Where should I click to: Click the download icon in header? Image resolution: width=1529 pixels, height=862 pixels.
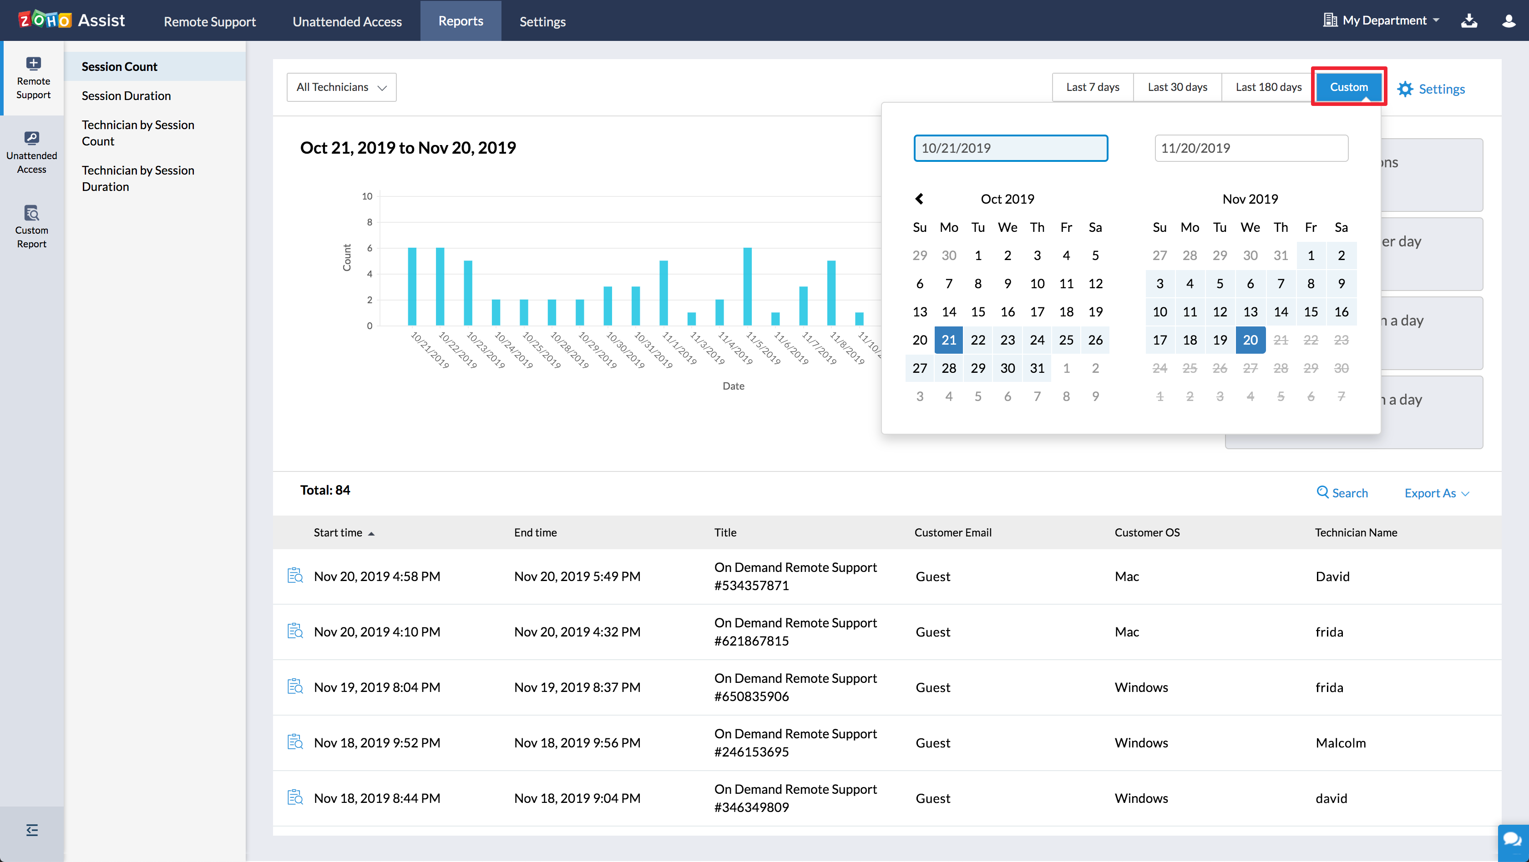coord(1468,21)
